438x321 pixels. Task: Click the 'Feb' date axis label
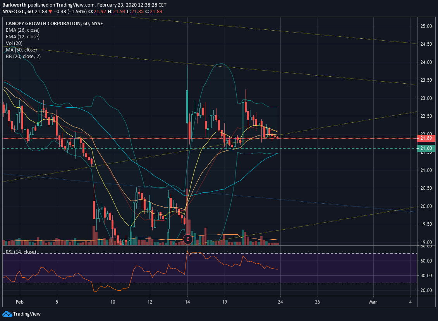point(19,302)
